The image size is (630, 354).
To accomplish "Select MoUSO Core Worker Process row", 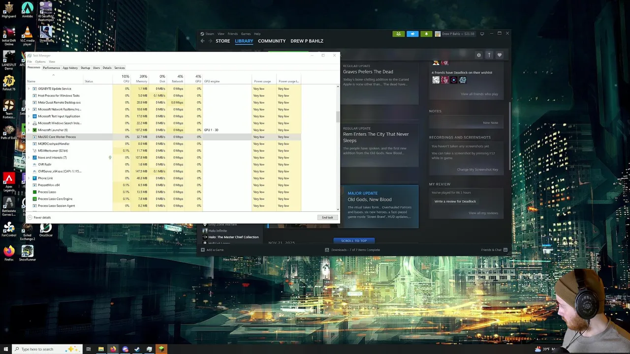I will coord(163,137).
